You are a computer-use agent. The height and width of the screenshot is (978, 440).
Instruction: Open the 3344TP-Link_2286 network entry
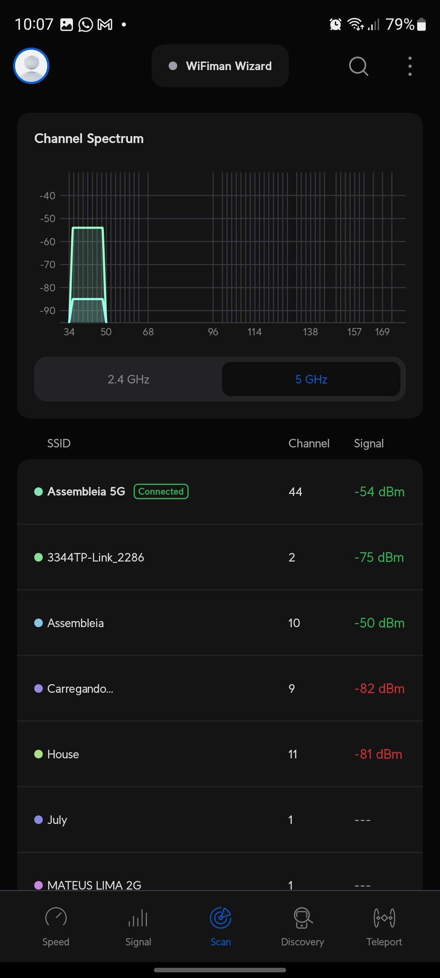point(96,557)
